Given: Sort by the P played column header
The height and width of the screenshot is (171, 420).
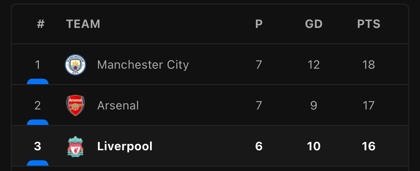Looking at the screenshot, I should click(x=259, y=24).
